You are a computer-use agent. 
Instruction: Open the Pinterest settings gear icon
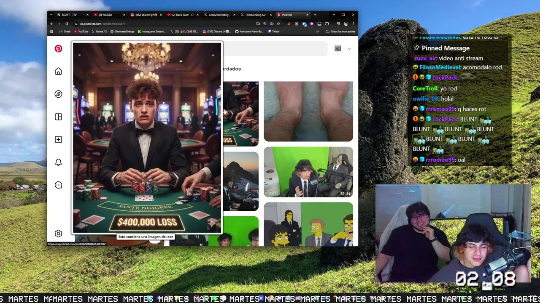click(x=58, y=234)
